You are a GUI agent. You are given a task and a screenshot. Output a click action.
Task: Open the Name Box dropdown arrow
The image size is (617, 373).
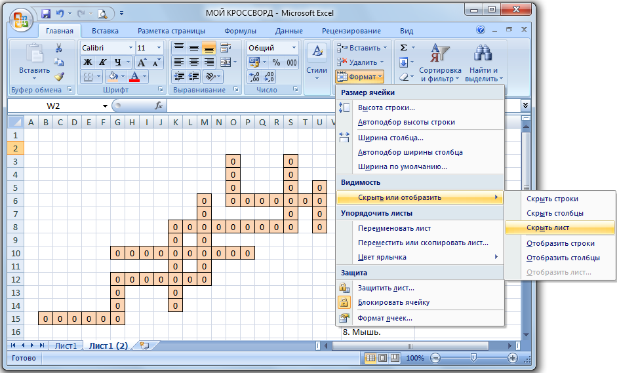click(105, 106)
